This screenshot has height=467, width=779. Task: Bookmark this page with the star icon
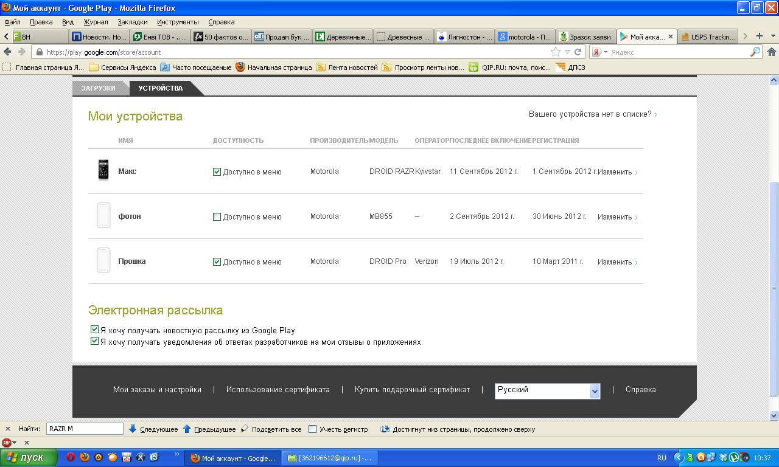(x=555, y=52)
